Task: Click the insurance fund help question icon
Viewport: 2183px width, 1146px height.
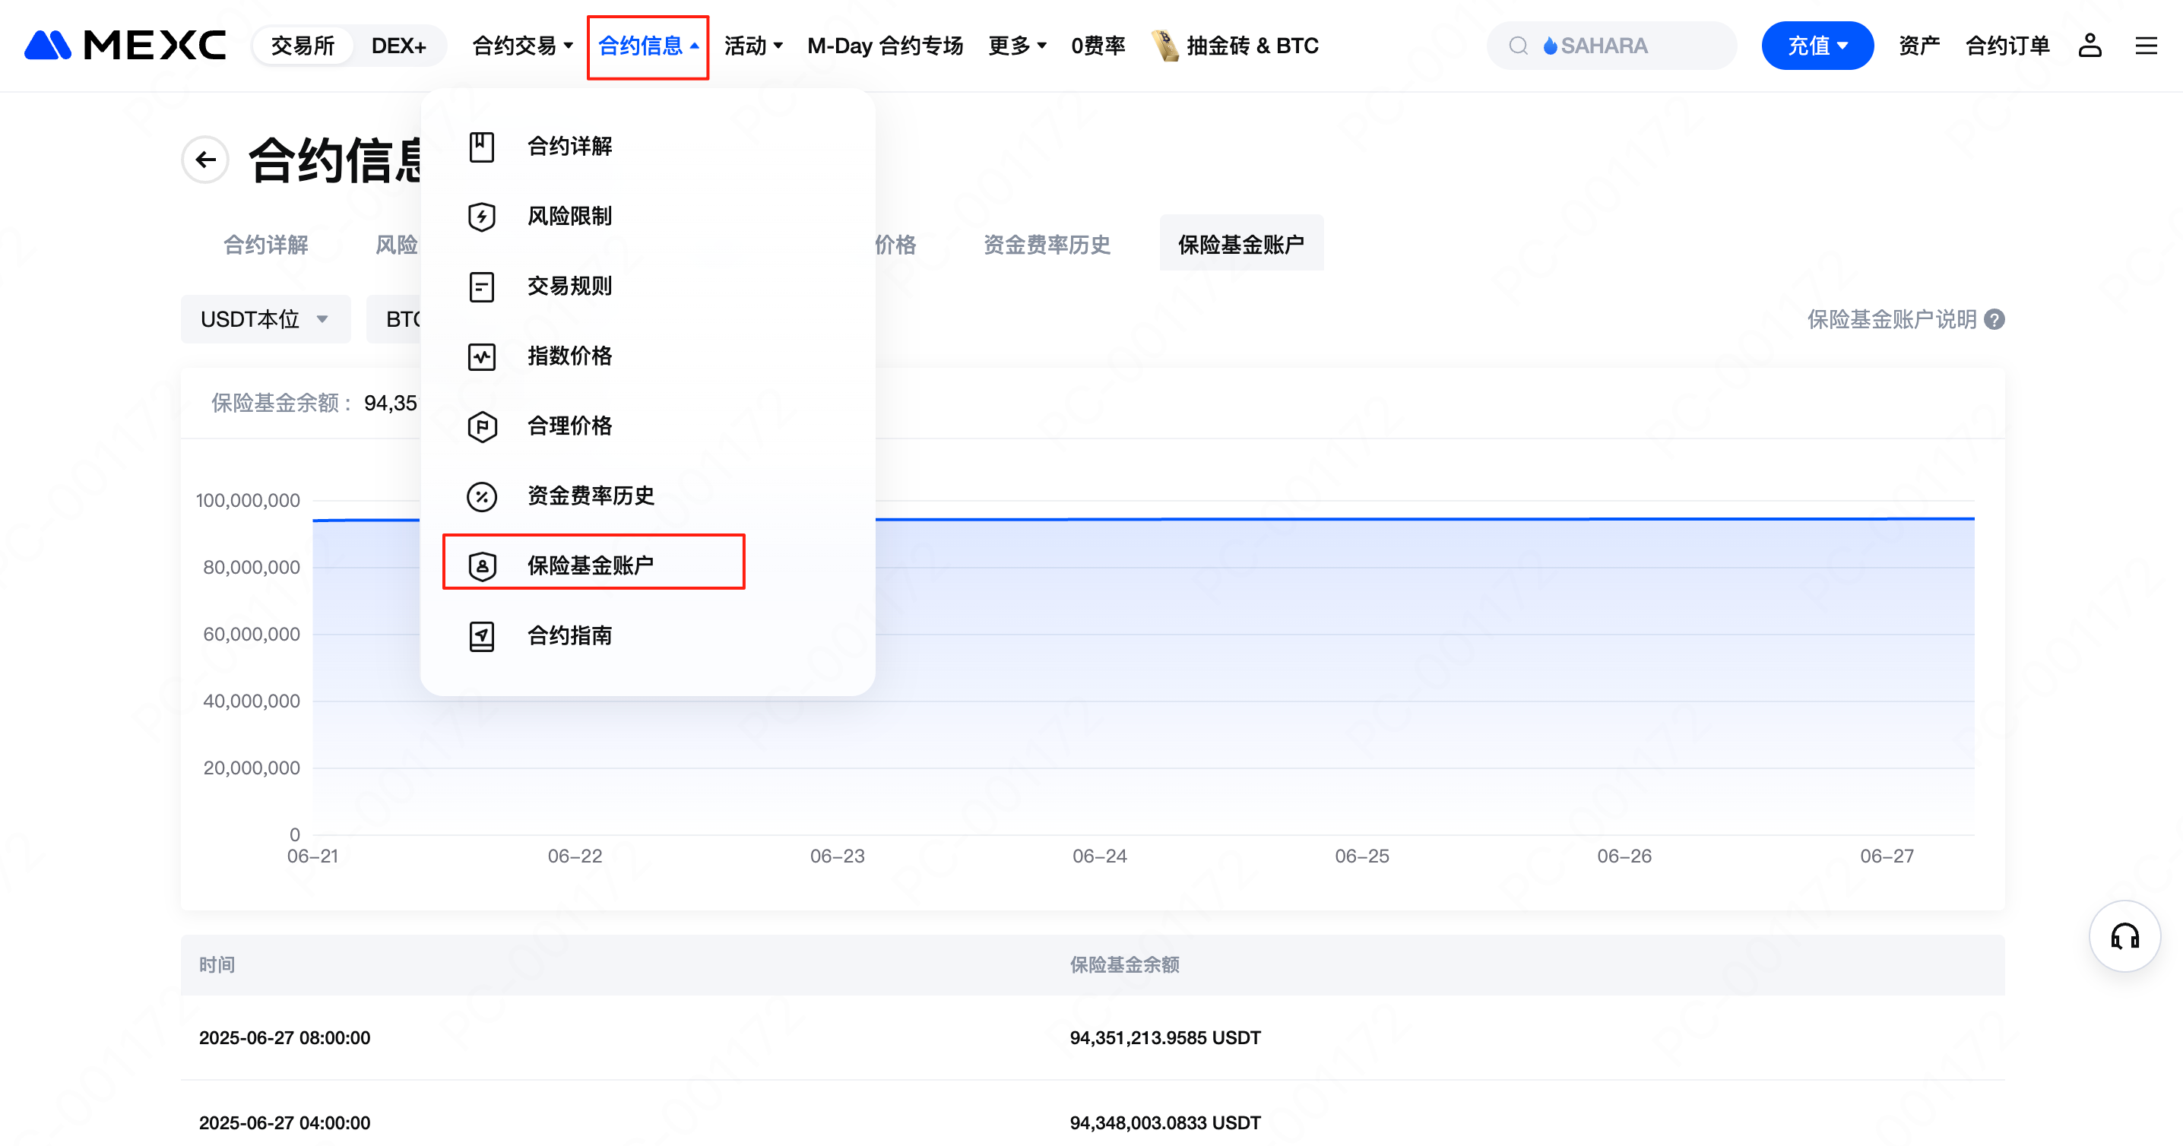Action: tap(1994, 319)
